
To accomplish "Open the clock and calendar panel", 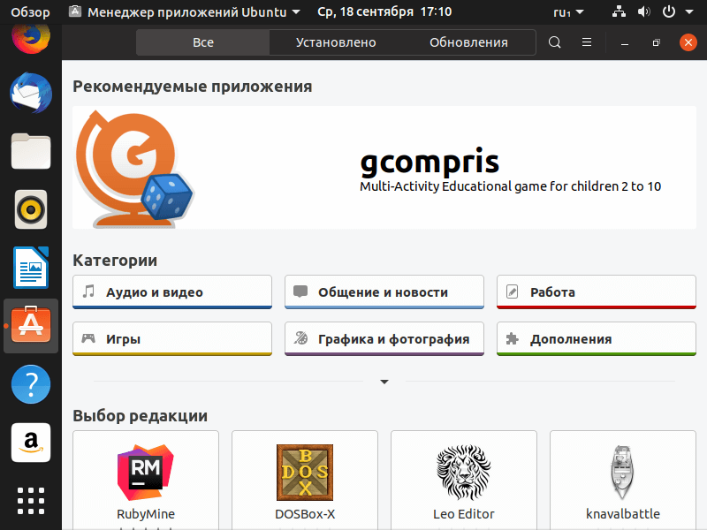I will [384, 11].
